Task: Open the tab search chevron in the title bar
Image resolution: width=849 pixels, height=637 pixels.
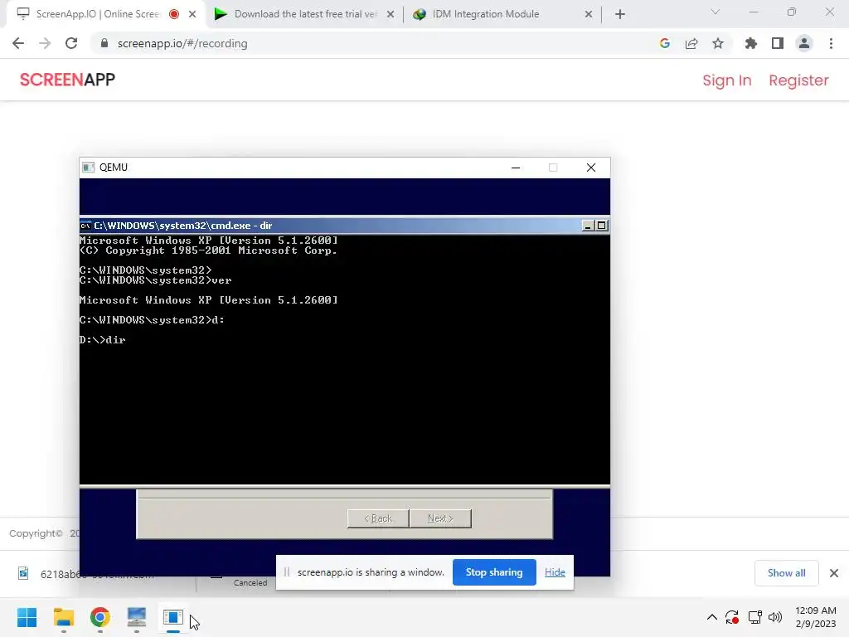Action: coord(715,12)
